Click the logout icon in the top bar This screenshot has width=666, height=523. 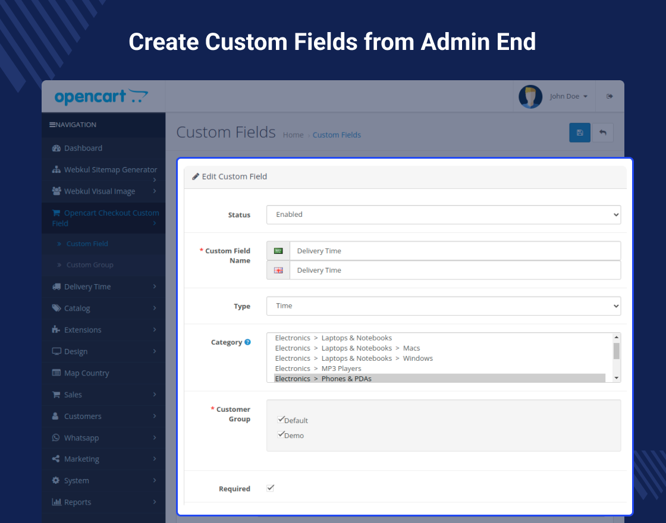(610, 96)
